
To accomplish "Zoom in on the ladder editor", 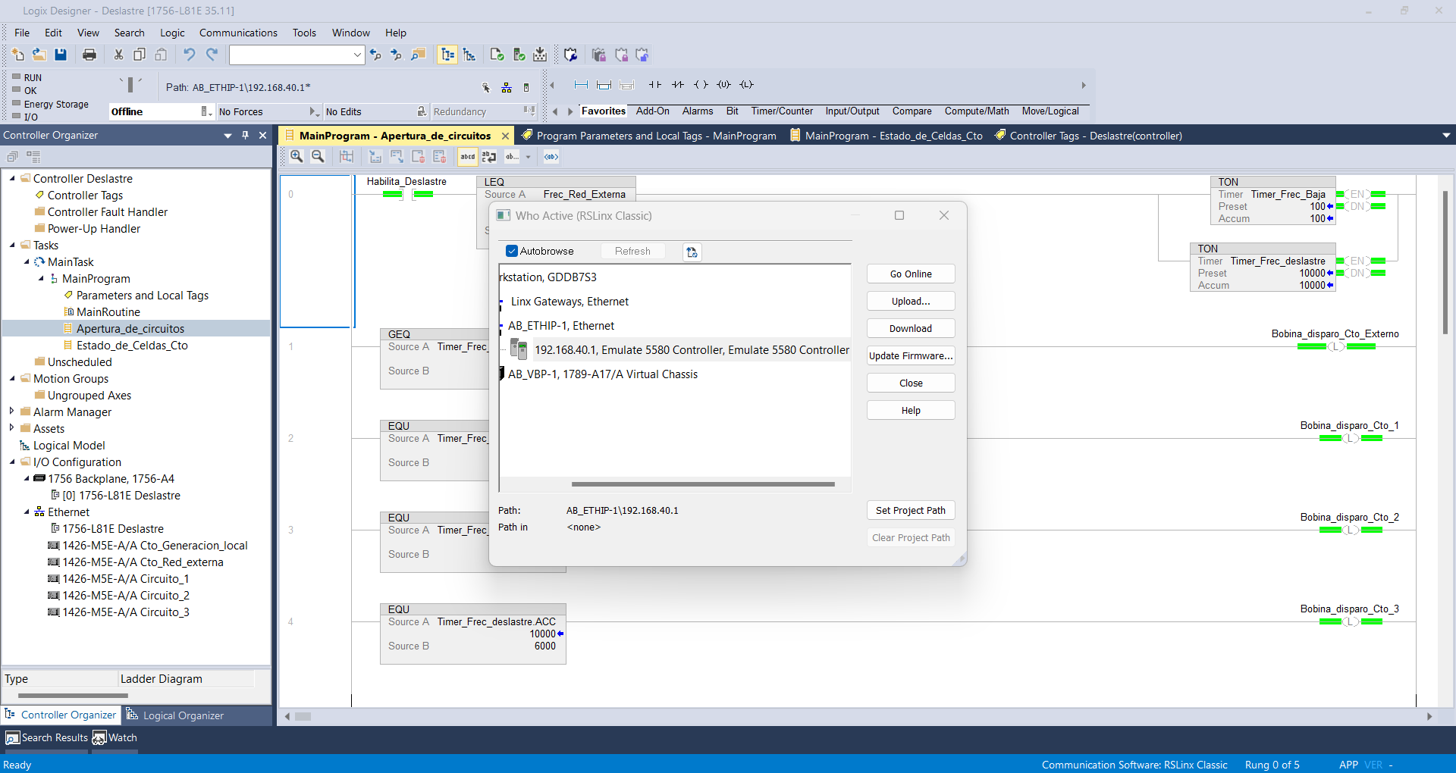I will [x=297, y=156].
